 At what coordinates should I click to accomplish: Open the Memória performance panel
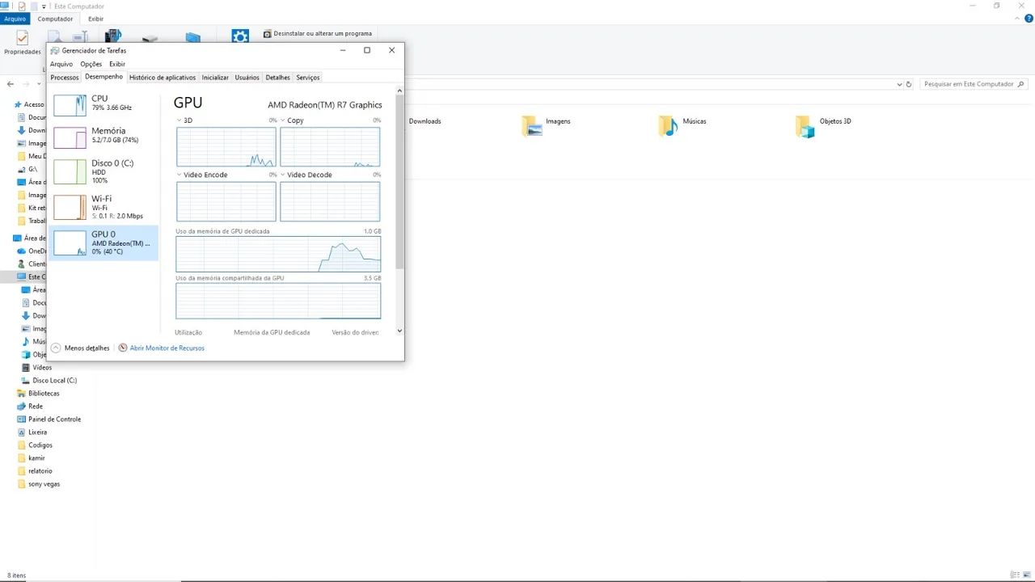tap(105, 137)
